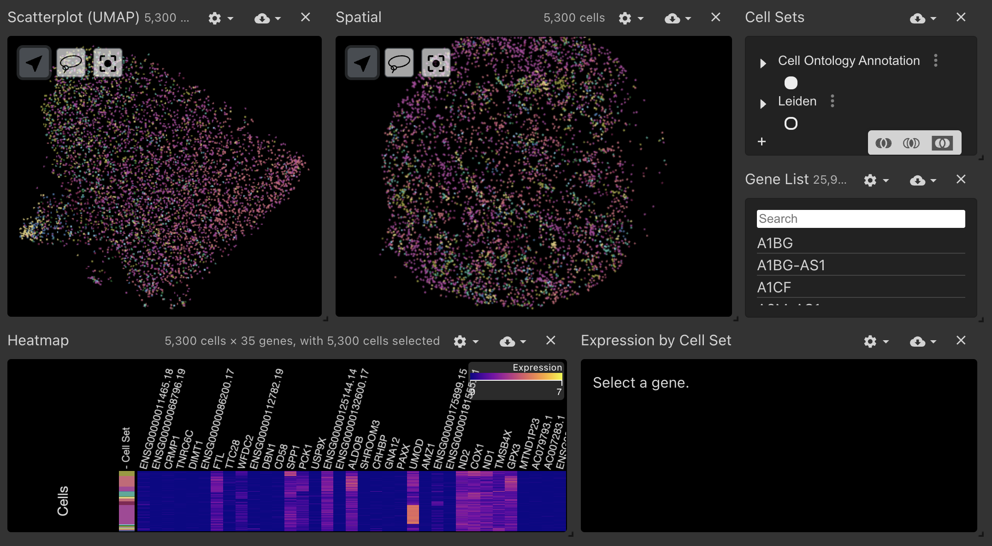Click the union set operation icon
The height and width of the screenshot is (546, 992).
(x=883, y=143)
